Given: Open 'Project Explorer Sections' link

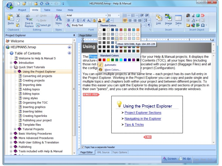Looking at the screenshot, I should (x=143, y=113).
